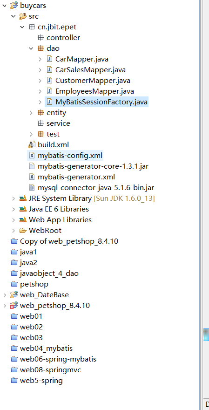The image size is (209, 410).
Task: Collapse the cn.jbit.epet package
Action: (x=22, y=27)
